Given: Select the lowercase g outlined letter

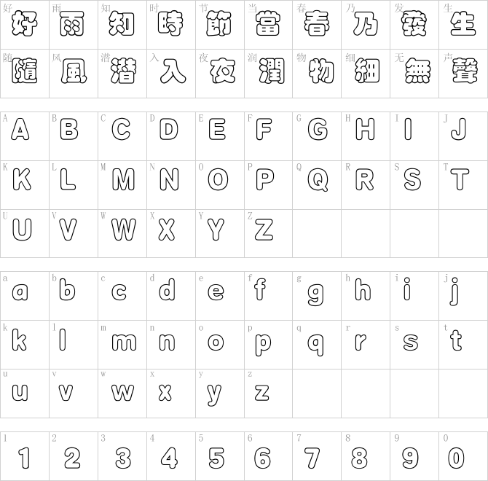Looking at the screenshot, I should [317, 296].
